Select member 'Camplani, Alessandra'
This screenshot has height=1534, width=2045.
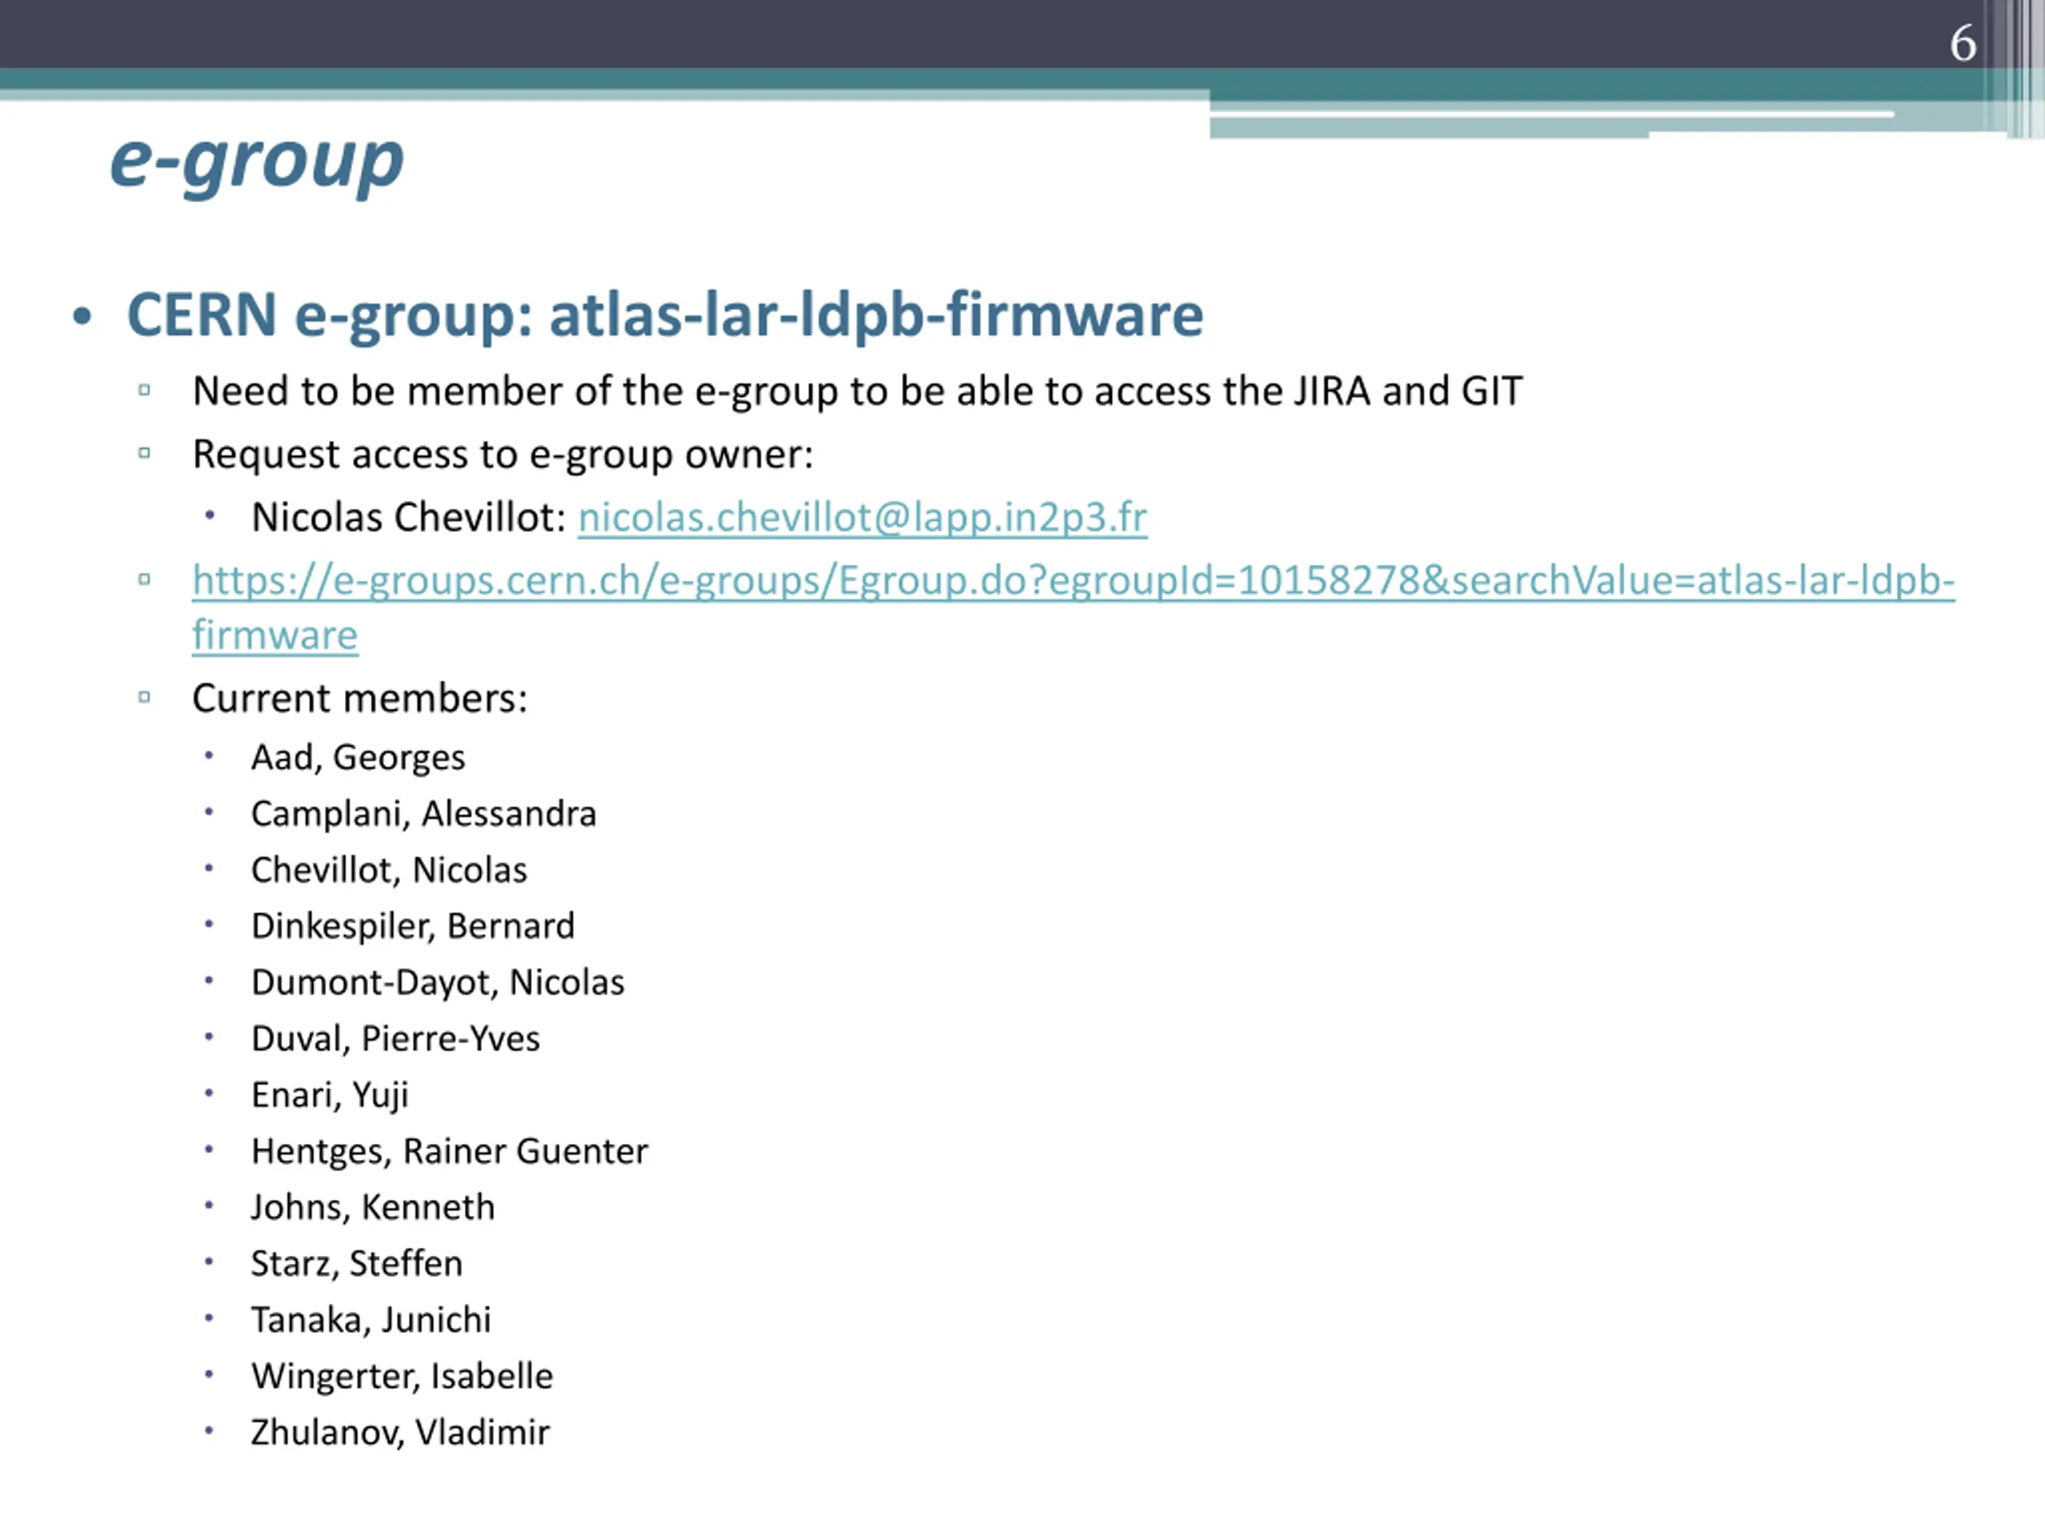(x=423, y=813)
